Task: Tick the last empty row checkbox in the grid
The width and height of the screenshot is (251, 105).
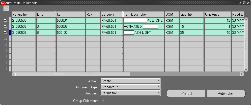Action: pyautogui.click(x=5, y=68)
